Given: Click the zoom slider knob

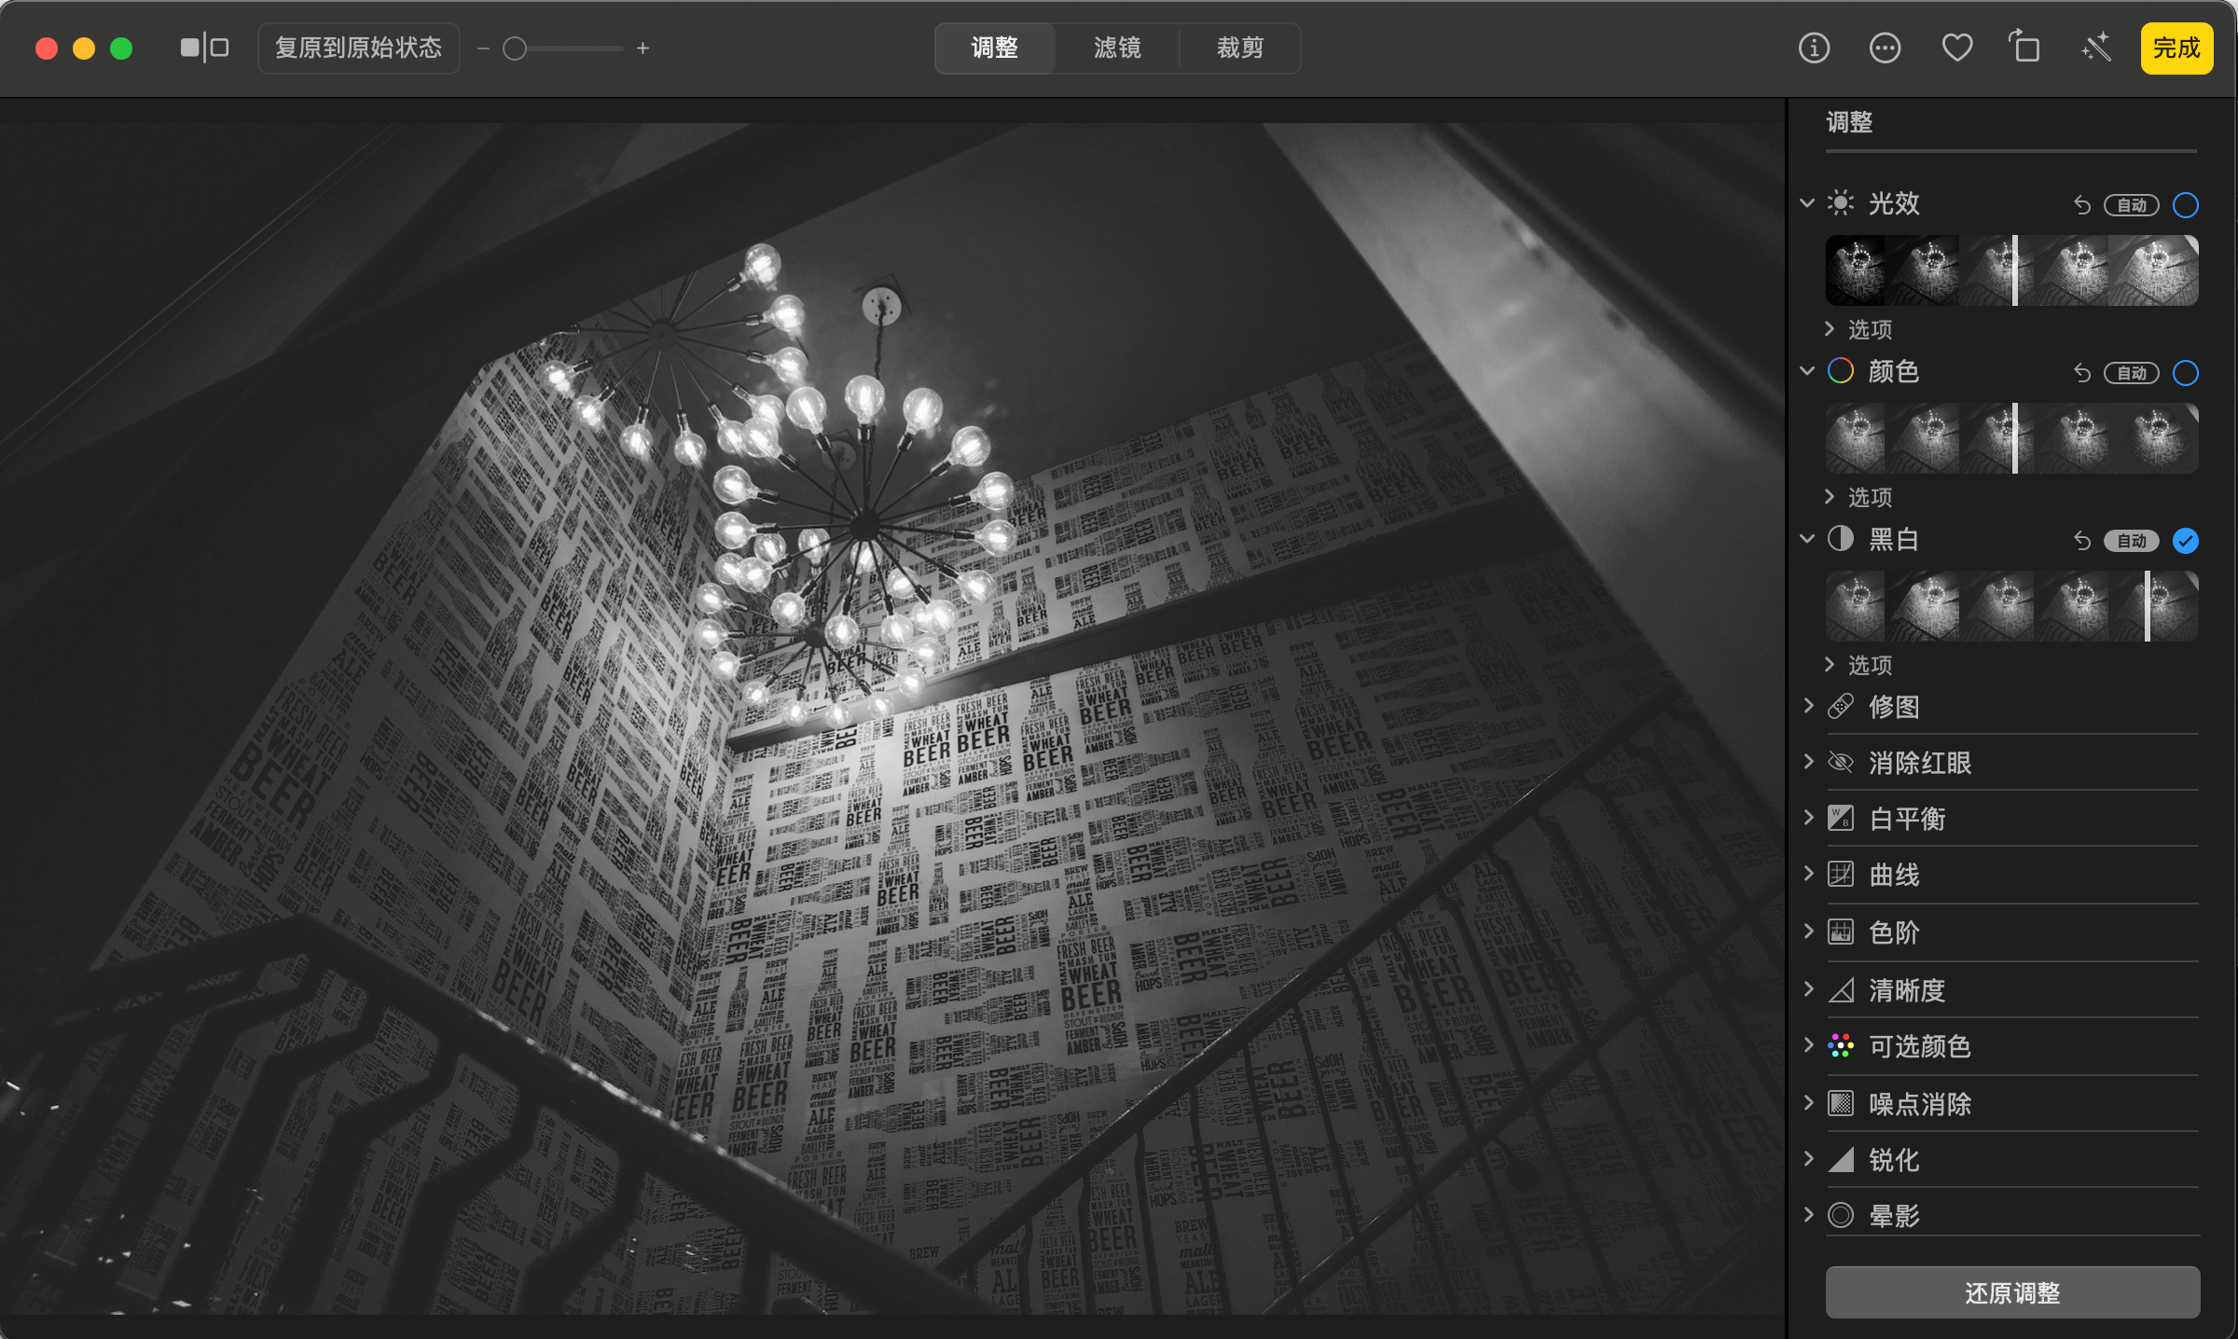Looking at the screenshot, I should (515, 48).
